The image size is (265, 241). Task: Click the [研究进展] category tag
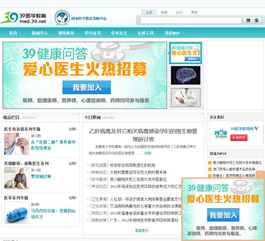(x=99, y=165)
